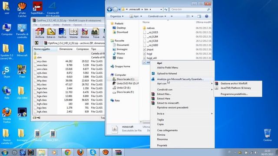Sort Explorer list by Nome column

tap(146, 22)
